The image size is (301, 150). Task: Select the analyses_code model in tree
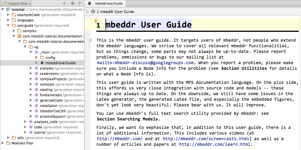tap(46, 122)
